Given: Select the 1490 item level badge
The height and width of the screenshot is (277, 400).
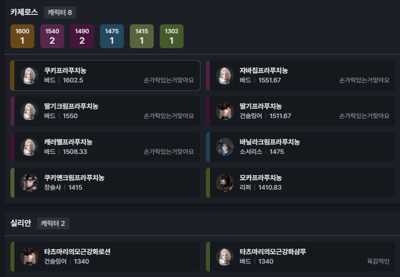Looking at the screenshot, I should (x=82, y=36).
